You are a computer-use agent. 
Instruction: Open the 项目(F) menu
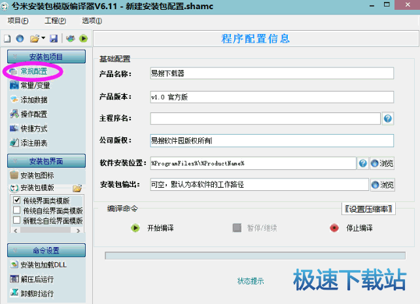(18, 21)
